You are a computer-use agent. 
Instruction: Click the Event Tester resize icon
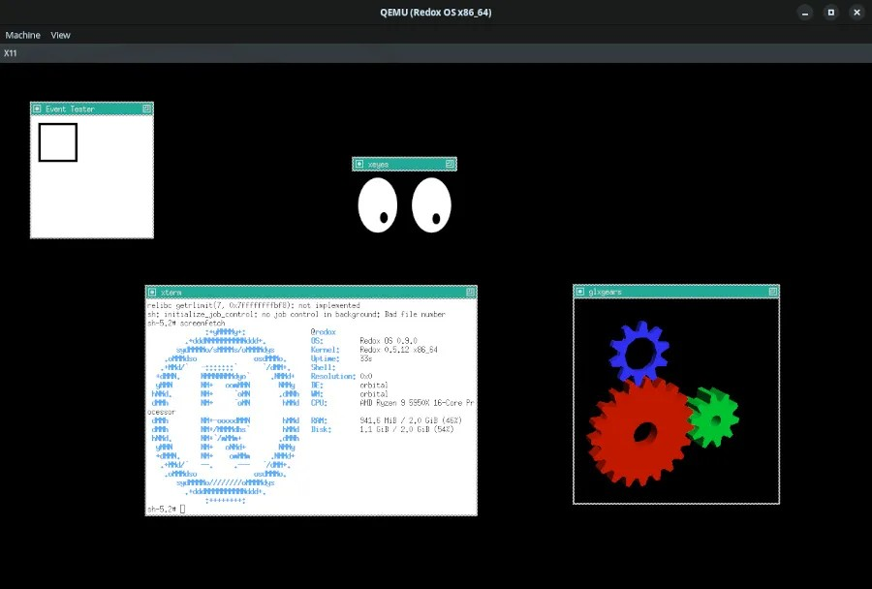(147, 108)
